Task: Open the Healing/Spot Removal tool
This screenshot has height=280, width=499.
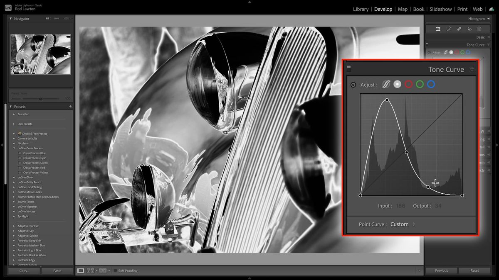Action: click(x=459, y=29)
